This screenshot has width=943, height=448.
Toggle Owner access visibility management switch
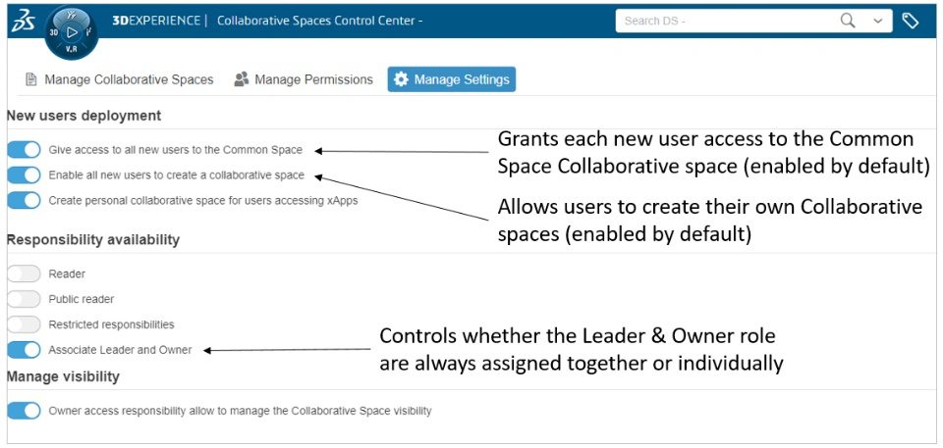24,411
